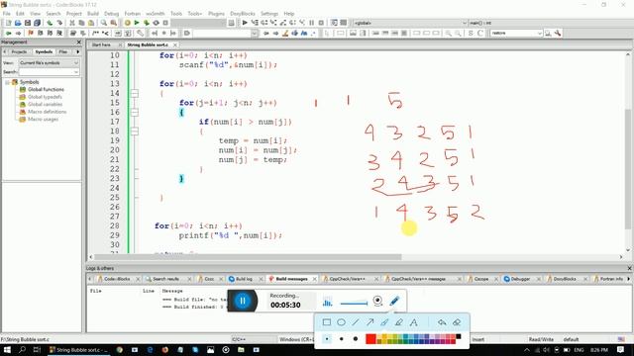Select the straight line drawing tool
The image size is (634, 356).
click(356, 322)
